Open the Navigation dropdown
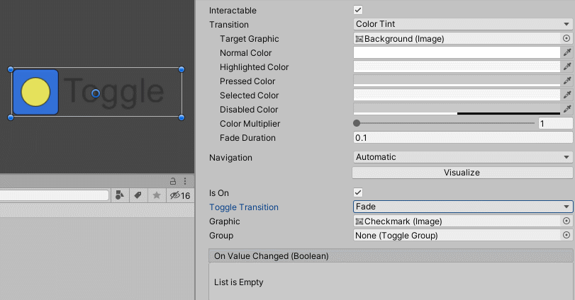The height and width of the screenshot is (300, 575). [x=462, y=157]
